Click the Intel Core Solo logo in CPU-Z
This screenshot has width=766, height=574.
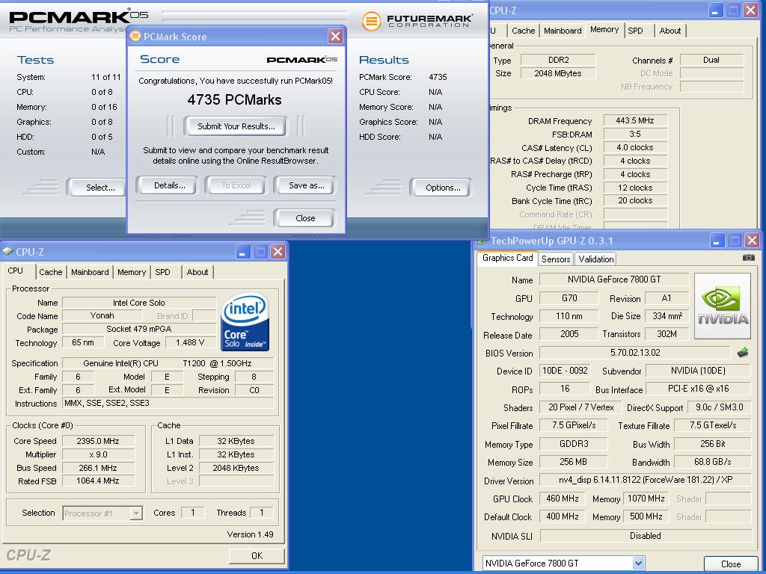(245, 321)
